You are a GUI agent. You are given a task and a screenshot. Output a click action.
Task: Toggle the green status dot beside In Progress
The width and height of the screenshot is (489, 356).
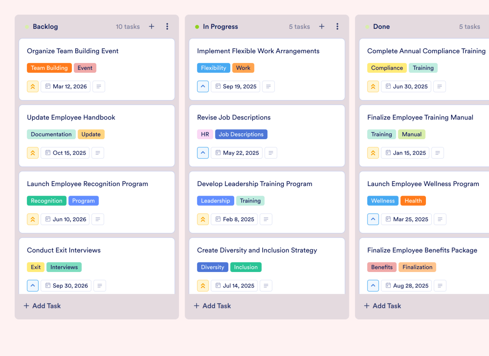(197, 26)
